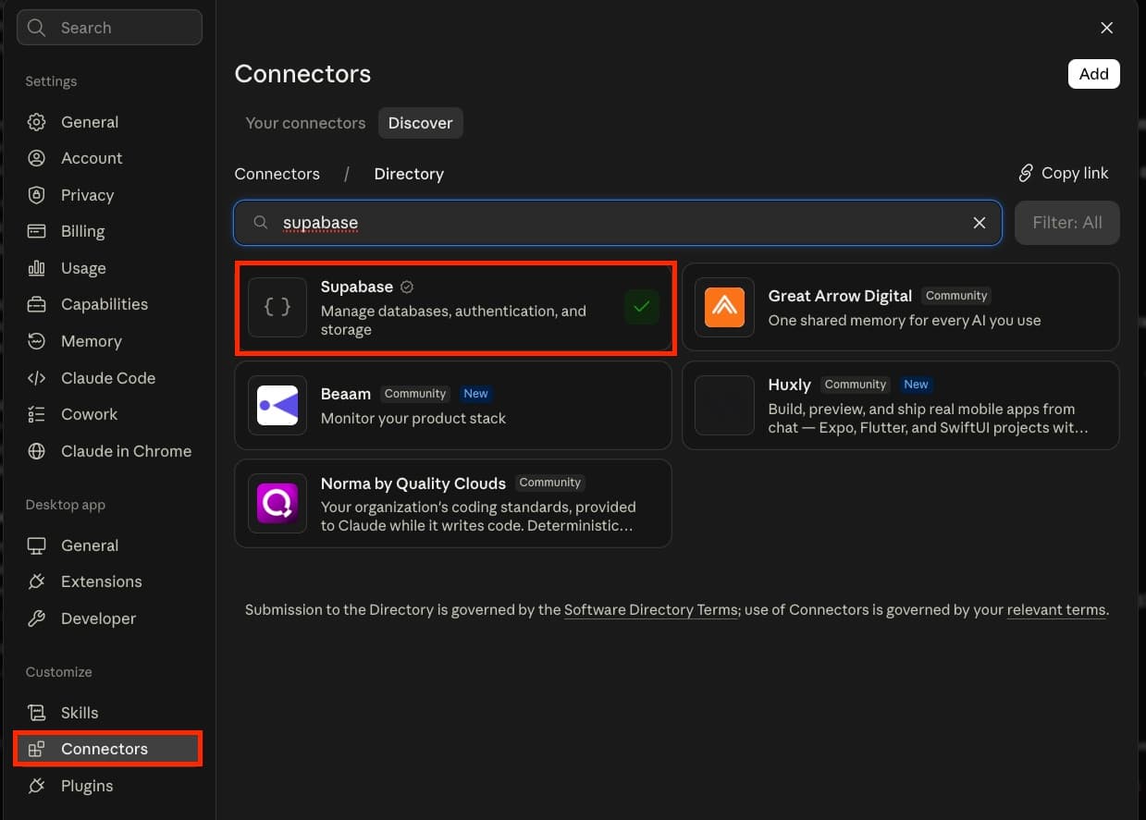
Task: Click Copy link text
Action: click(x=1075, y=173)
